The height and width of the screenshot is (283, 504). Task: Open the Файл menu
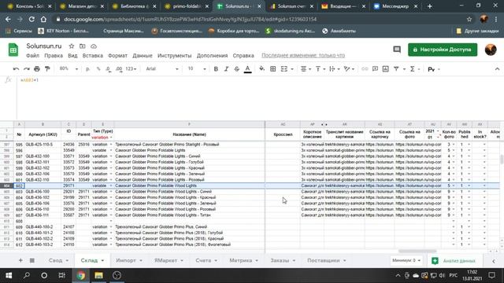click(32, 56)
